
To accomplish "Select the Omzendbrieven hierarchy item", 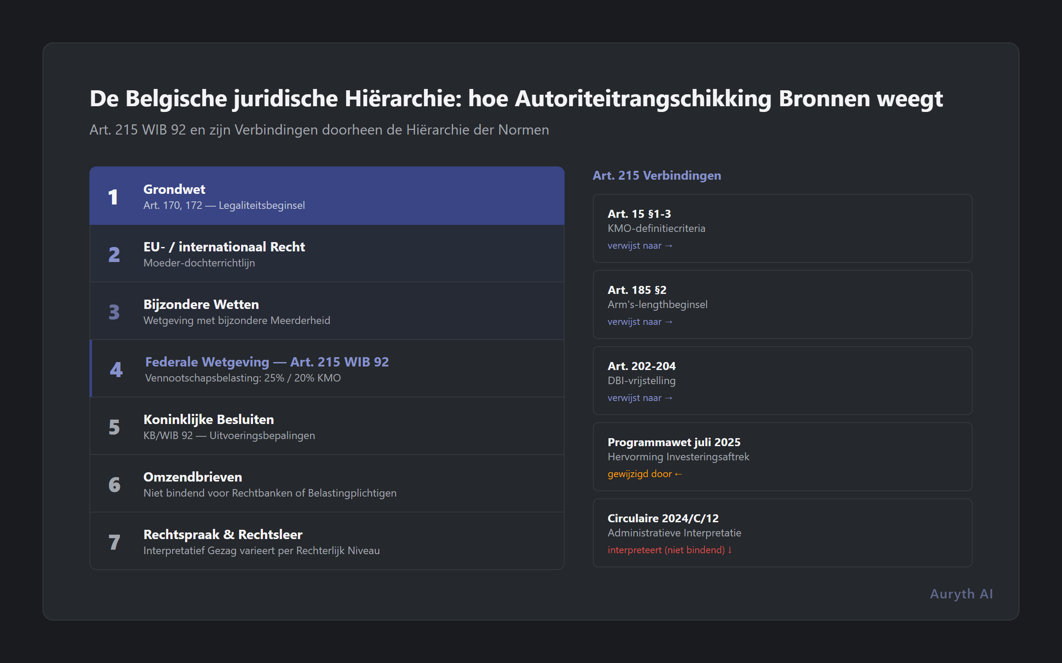I will (x=327, y=483).
